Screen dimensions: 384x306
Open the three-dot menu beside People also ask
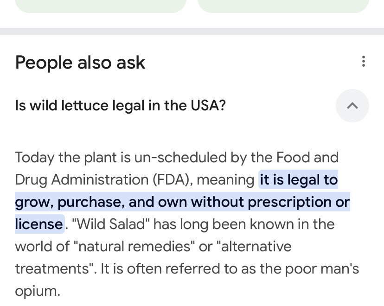click(x=364, y=62)
